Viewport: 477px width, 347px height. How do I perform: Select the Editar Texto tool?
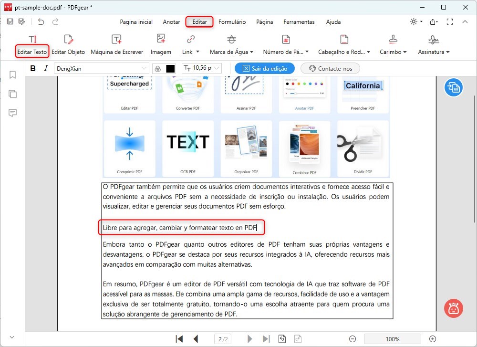tap(31, 45)
